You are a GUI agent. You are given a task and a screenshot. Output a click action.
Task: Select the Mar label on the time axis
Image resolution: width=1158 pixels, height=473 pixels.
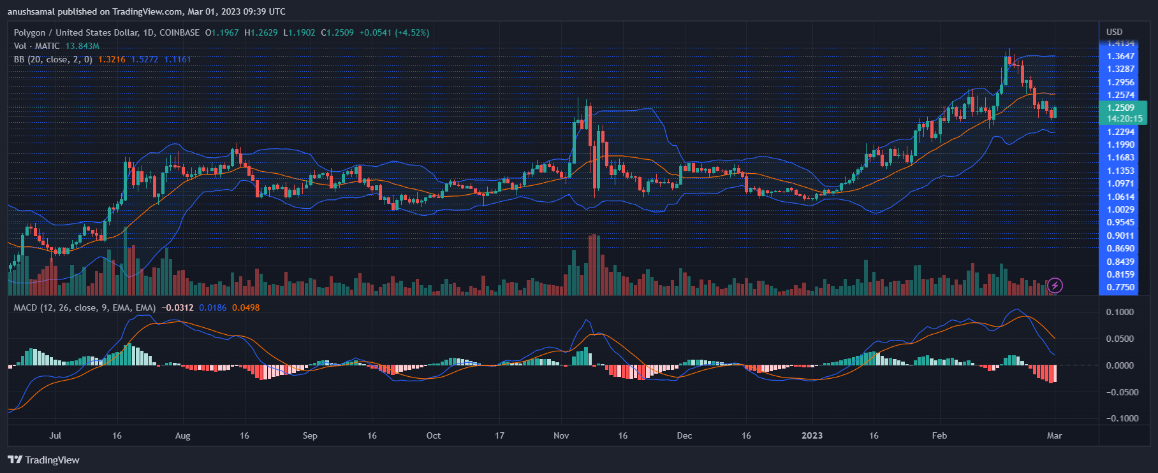tap(1054, 435)
